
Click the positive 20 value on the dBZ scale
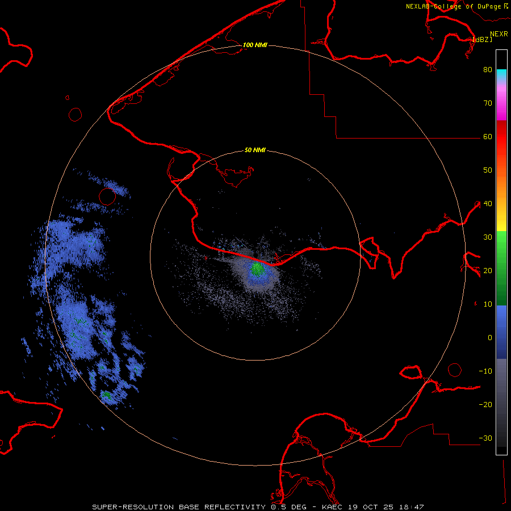tap(488, 271)
